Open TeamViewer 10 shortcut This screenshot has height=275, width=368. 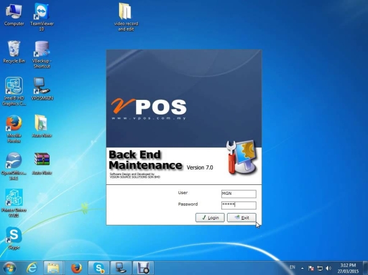42,17
